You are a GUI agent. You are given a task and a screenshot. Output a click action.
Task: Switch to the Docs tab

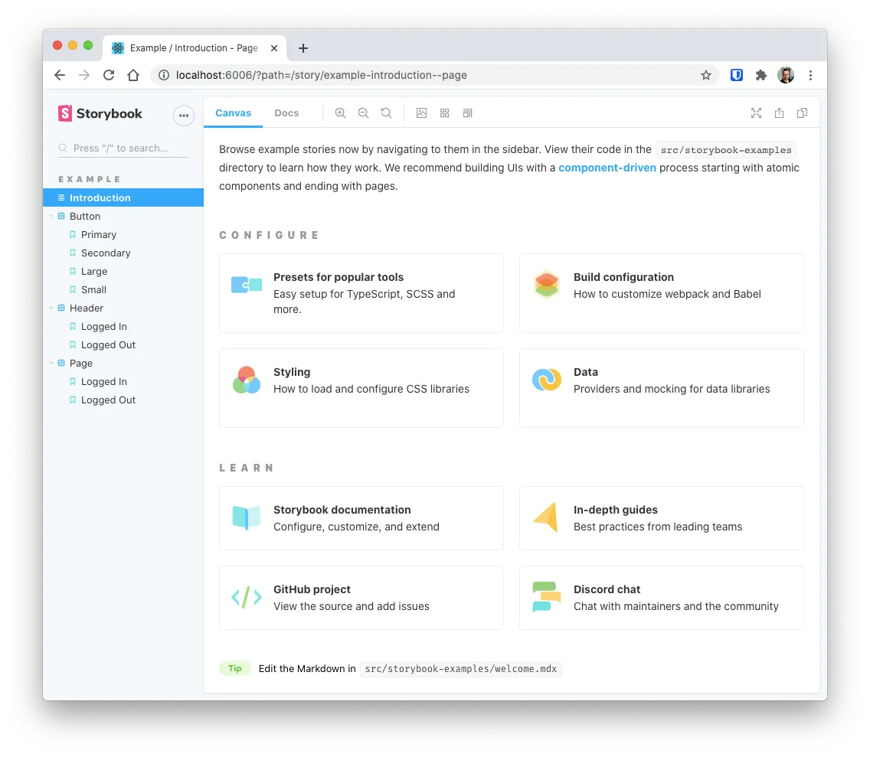(x=287, y=113)
